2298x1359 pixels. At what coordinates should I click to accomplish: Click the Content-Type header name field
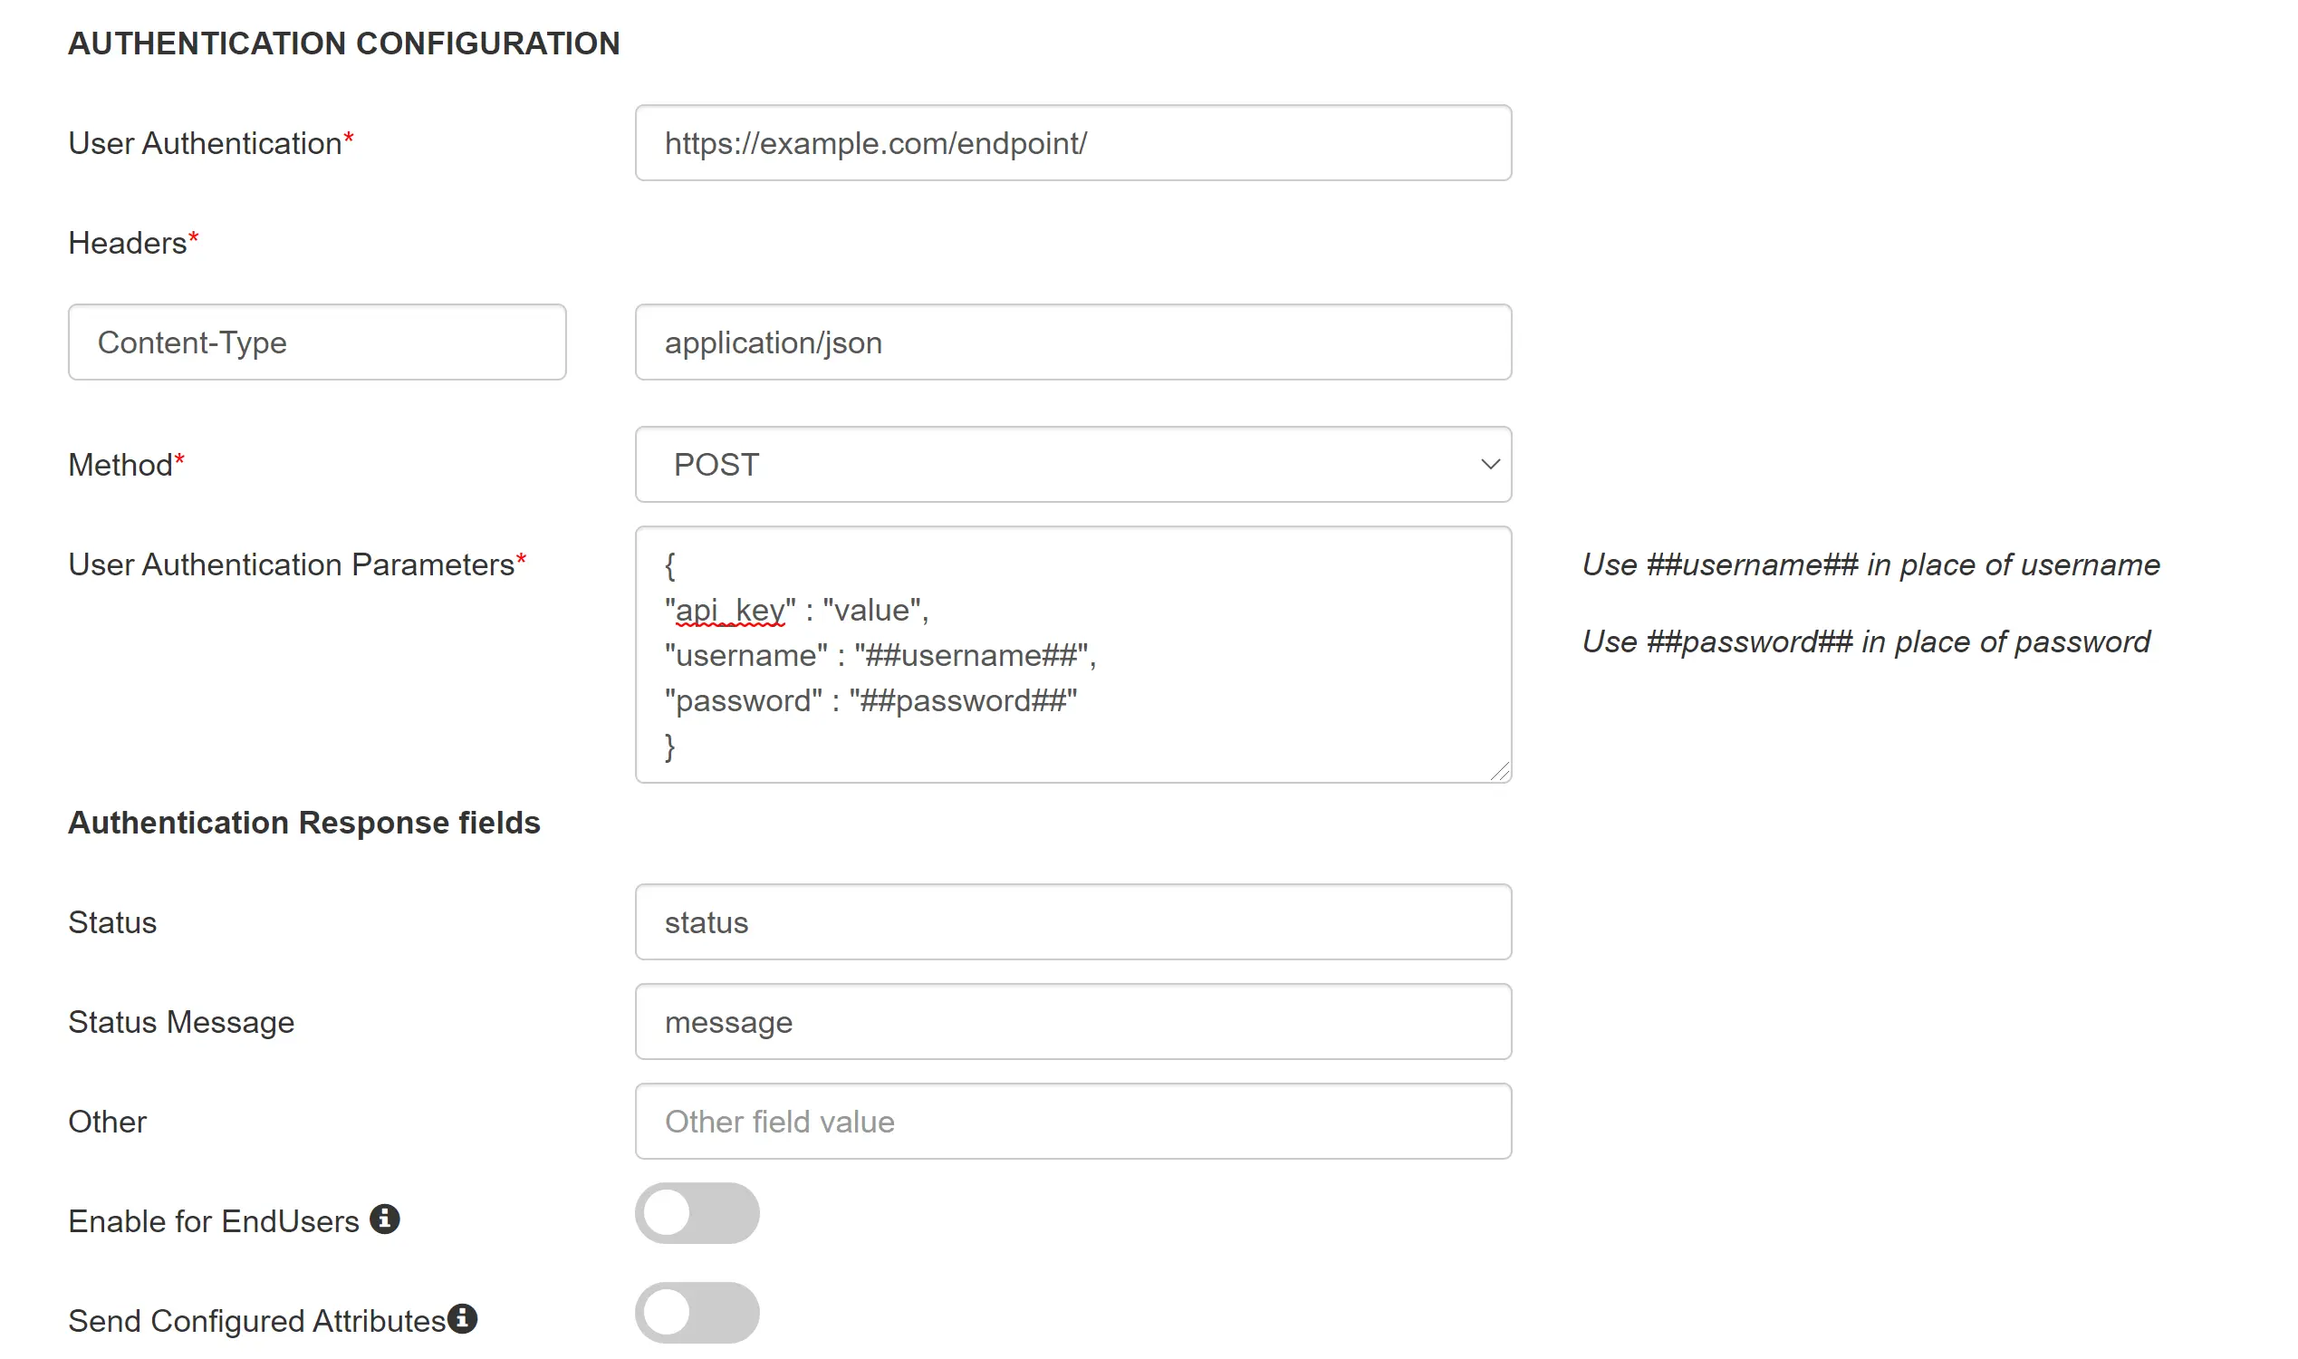pyautogui.click(x=317, y=342)
